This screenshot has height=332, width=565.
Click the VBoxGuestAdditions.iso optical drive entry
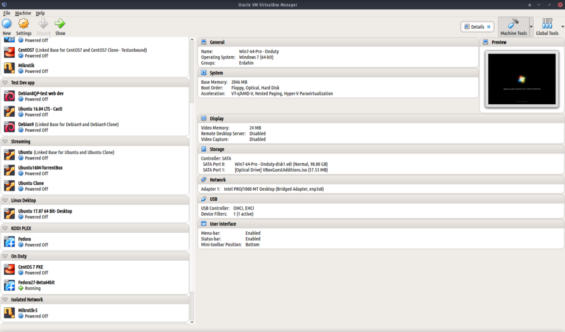[x=281, y=170]
